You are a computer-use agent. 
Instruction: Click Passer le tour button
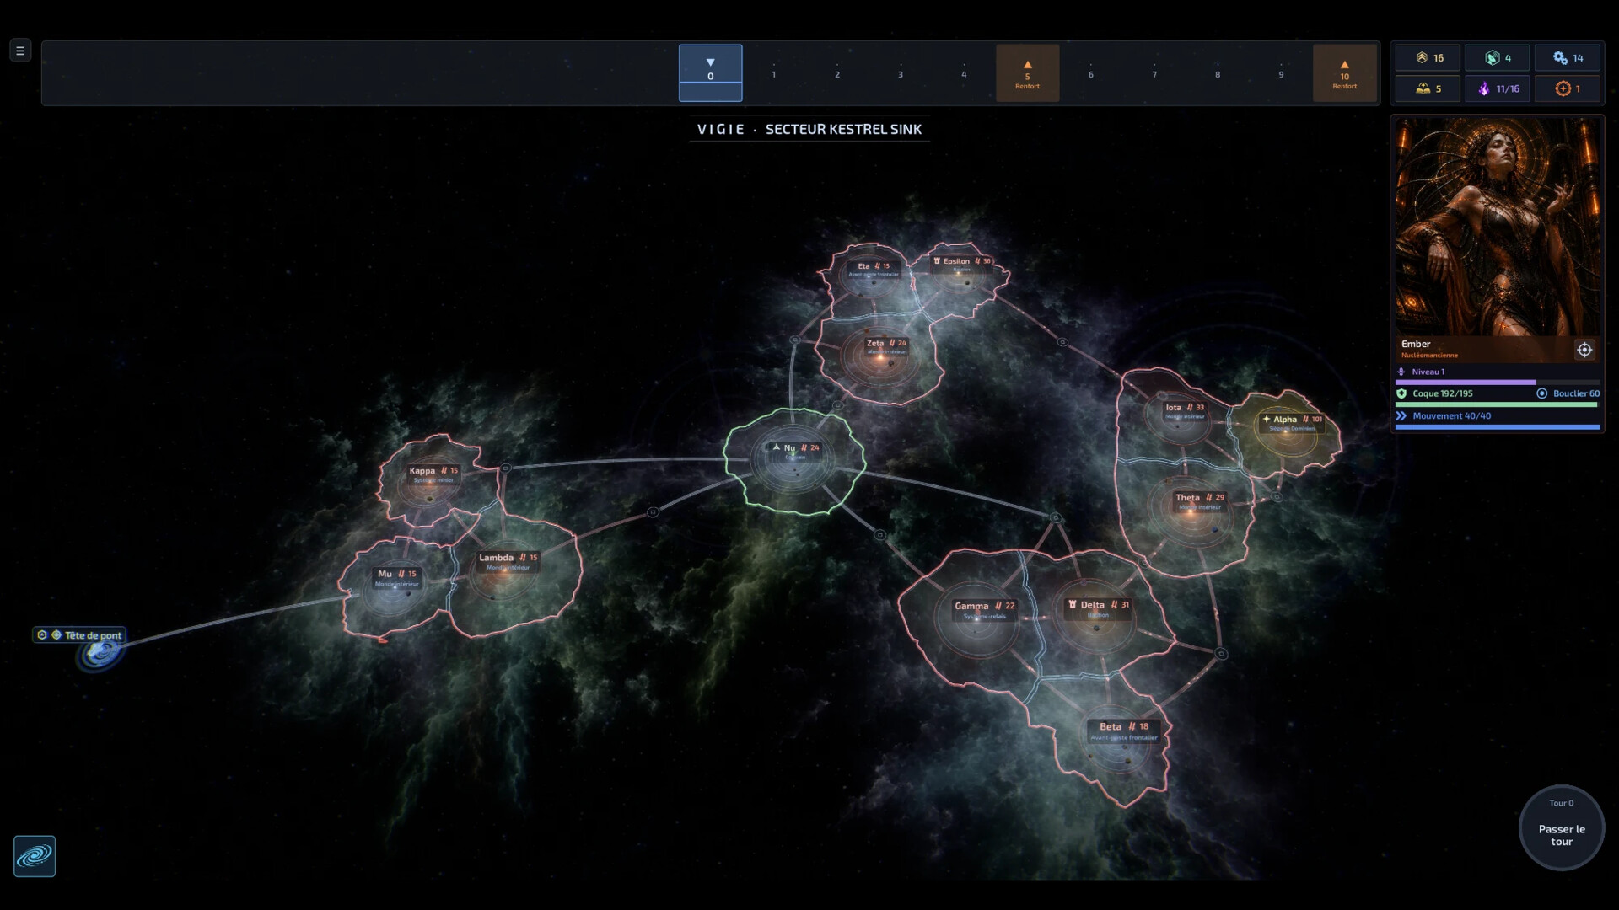1561,827
